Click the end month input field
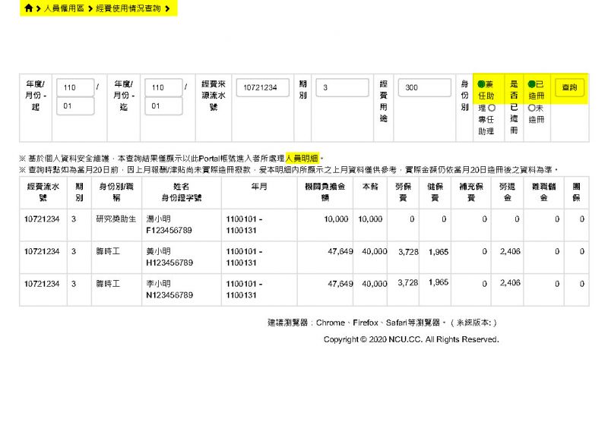This screenshot has width=608, height=428. (163, 106)
